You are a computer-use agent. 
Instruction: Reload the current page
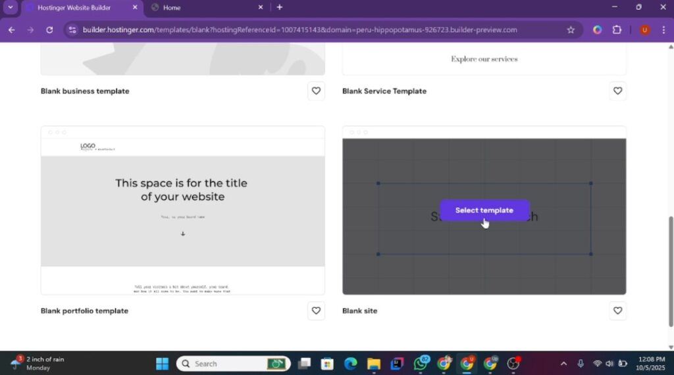pos(49,30)
